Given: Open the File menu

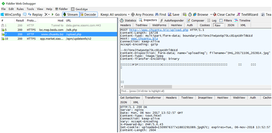Looking at the screenshot, I should (4, 9).
